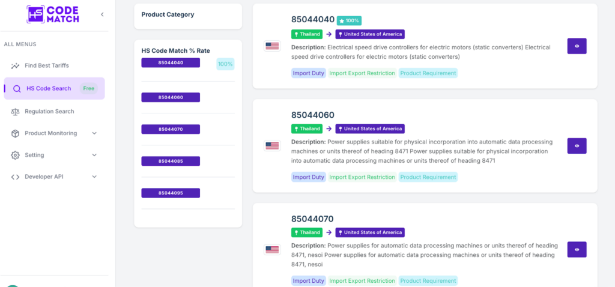This screenshot has height=287, width=615.
Task: Click the US flag thumbnail beside 85044060
Action: click(x=272, y=146)
